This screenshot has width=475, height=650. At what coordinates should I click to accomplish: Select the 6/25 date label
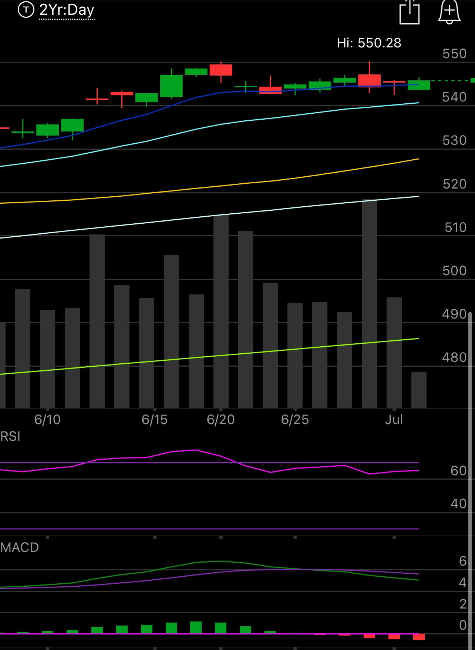(x=295, y=420)
